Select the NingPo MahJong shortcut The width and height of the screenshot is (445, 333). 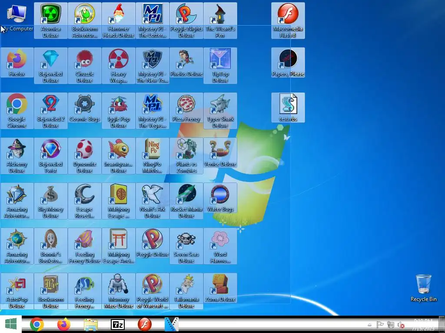click(153, 156)
